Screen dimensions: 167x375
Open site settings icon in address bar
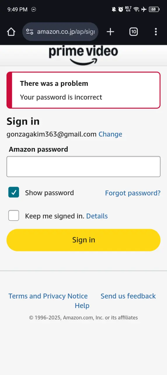click(29, 32)
